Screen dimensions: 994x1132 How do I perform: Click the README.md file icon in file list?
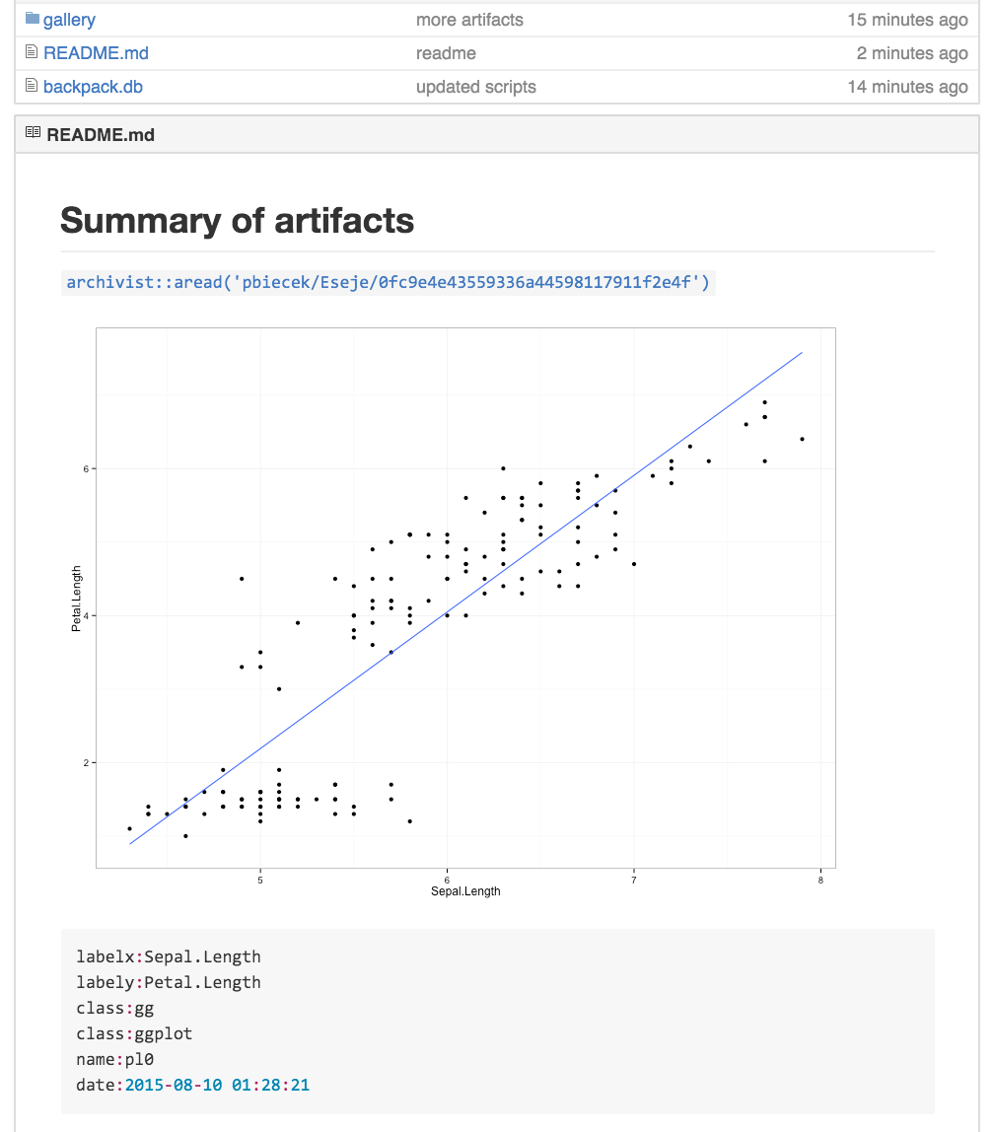point(32,53)
